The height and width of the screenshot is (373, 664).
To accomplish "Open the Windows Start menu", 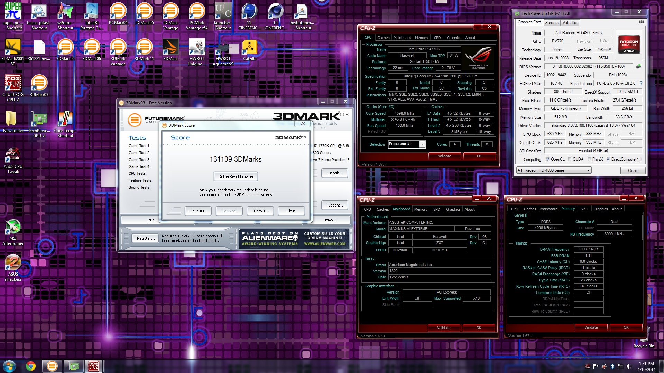I will 9,366.
